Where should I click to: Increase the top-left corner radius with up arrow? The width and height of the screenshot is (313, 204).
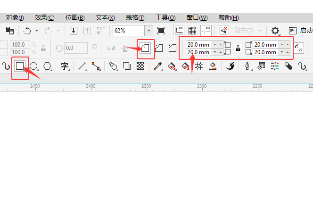221,44
